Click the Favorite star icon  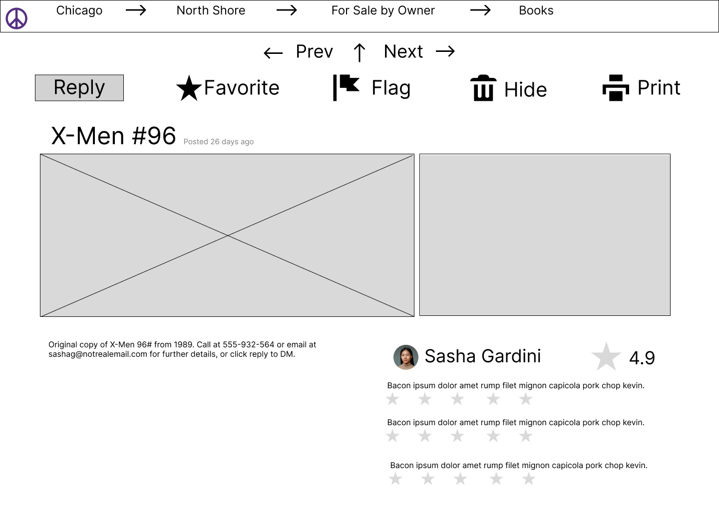click(x=189, y=88)
